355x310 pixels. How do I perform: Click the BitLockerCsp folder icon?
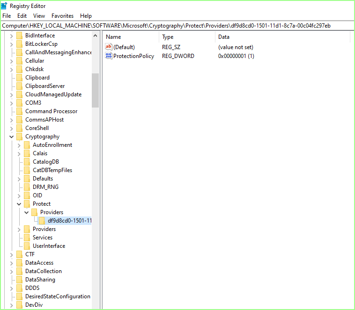click(x=20, y=44)
